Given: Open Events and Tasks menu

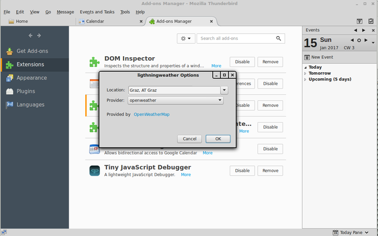Looking at the screenshot, I should pos(97,12).
